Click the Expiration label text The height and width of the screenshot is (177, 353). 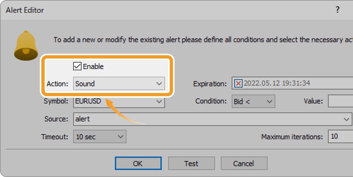210,84
